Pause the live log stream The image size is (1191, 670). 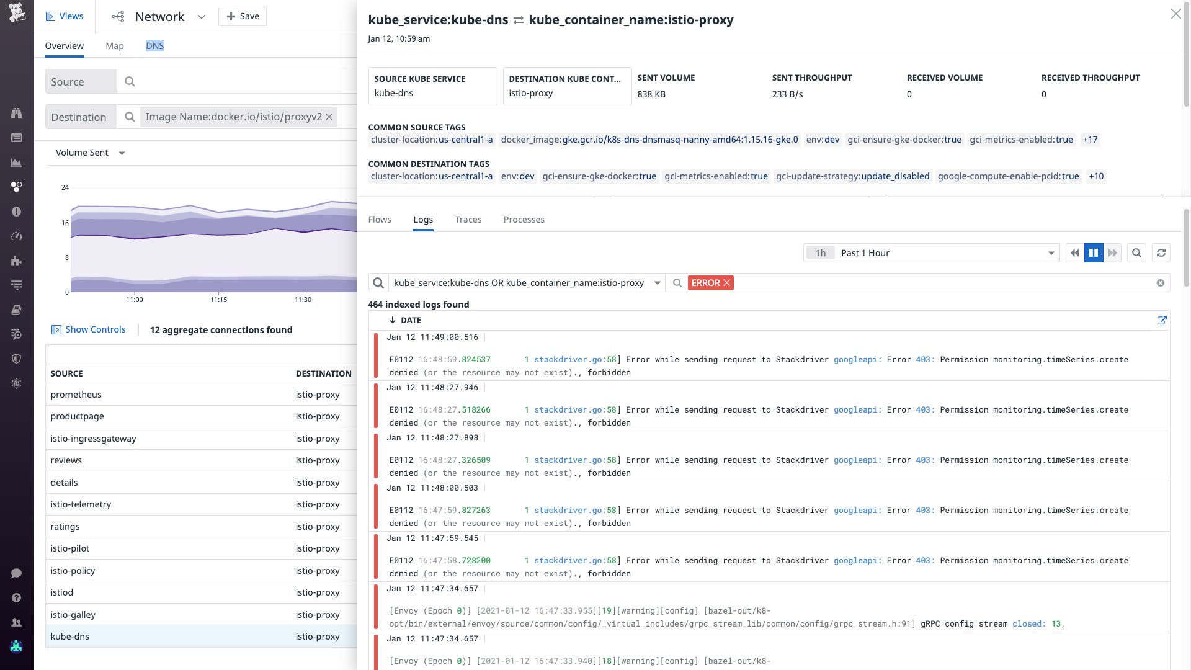(1094, 252)
